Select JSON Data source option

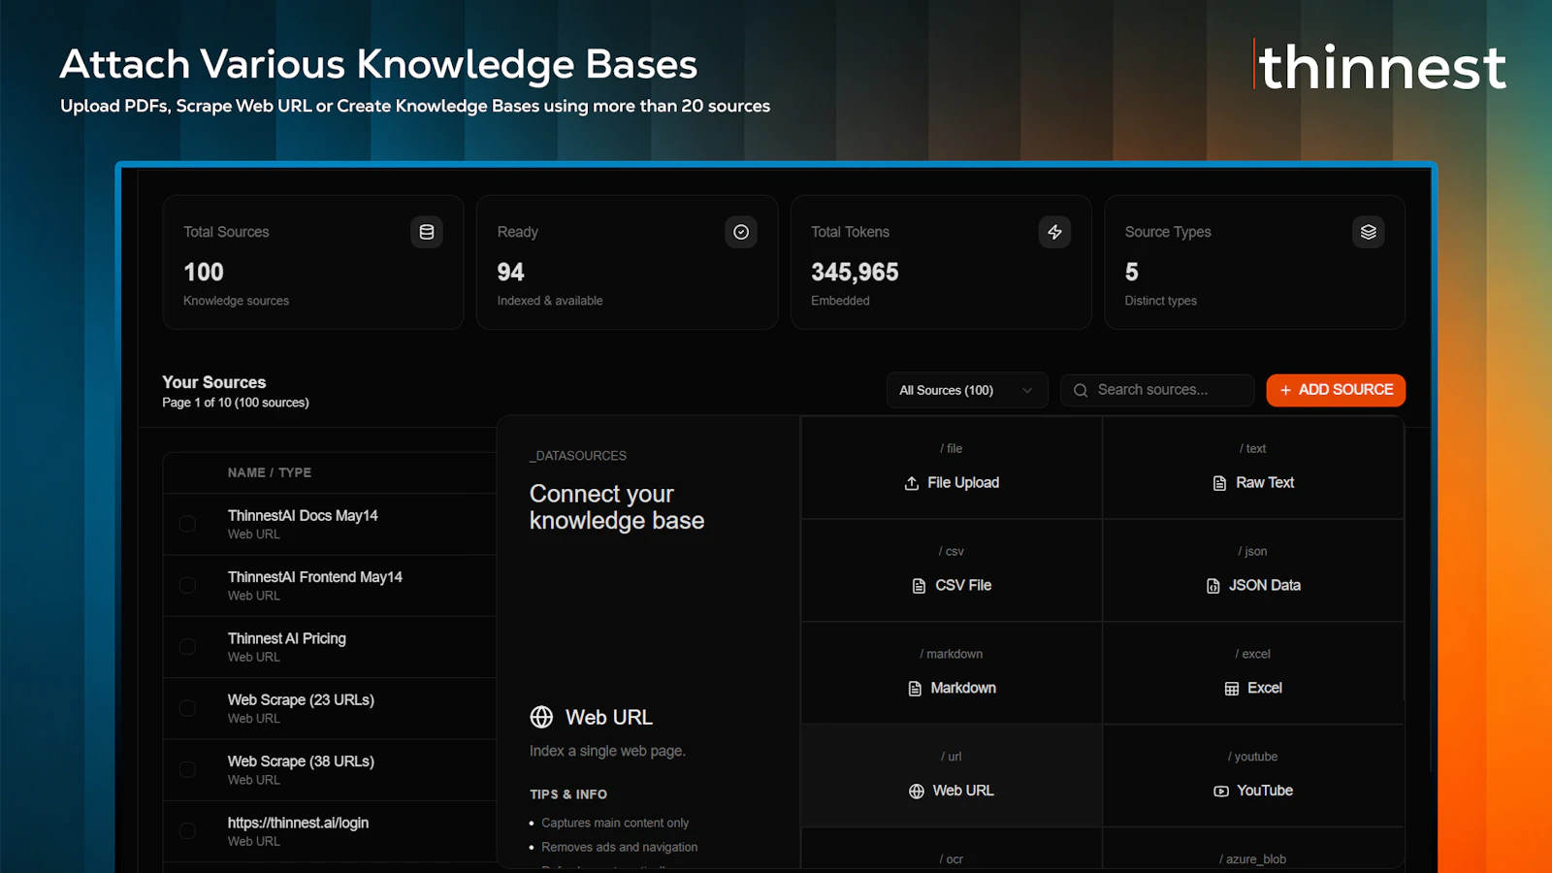1253,570
